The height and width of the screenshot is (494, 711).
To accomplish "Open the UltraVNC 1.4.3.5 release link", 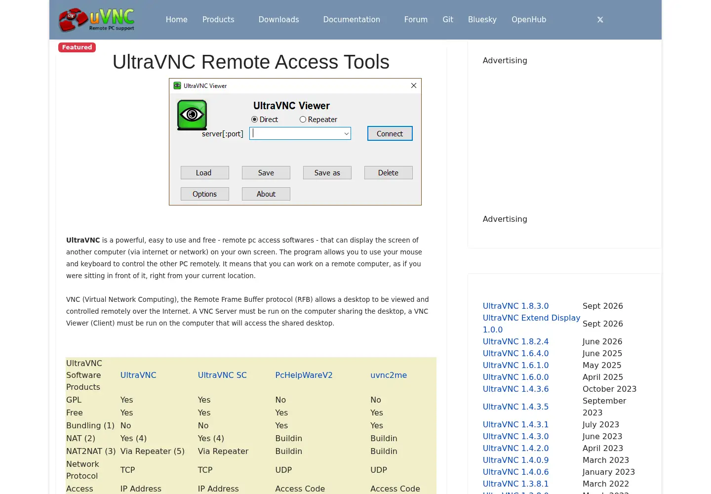I will [515, 407].
